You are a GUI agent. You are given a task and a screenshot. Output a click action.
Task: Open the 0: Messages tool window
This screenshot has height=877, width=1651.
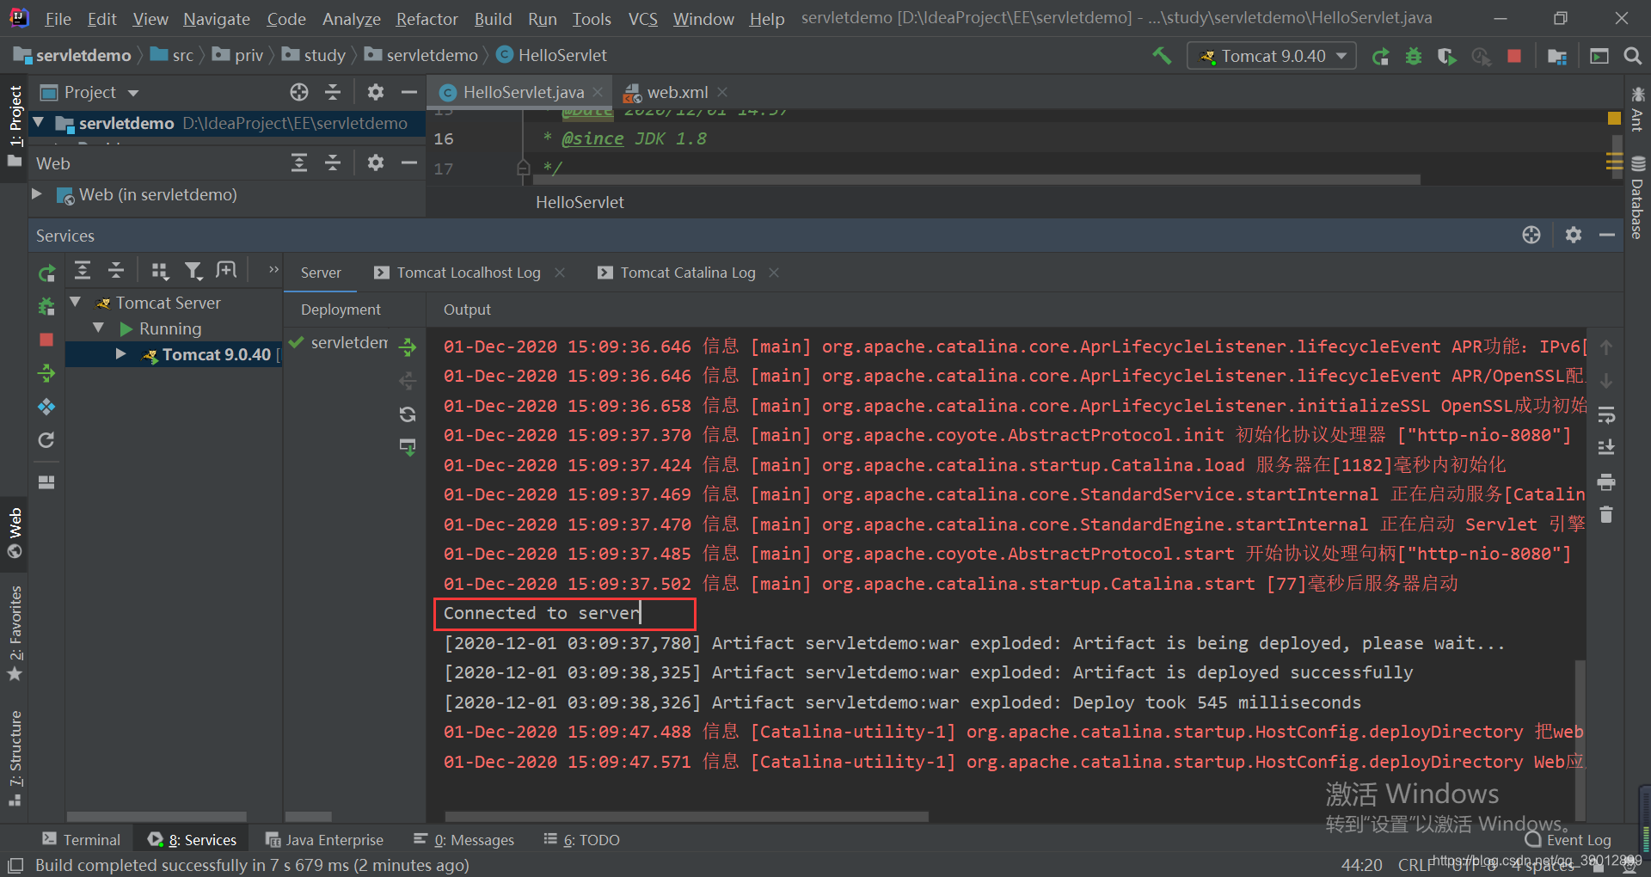[x=464, y=839]
